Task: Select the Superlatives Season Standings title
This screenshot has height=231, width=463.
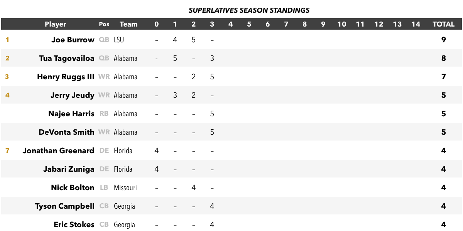Action: tap(249, 10)
